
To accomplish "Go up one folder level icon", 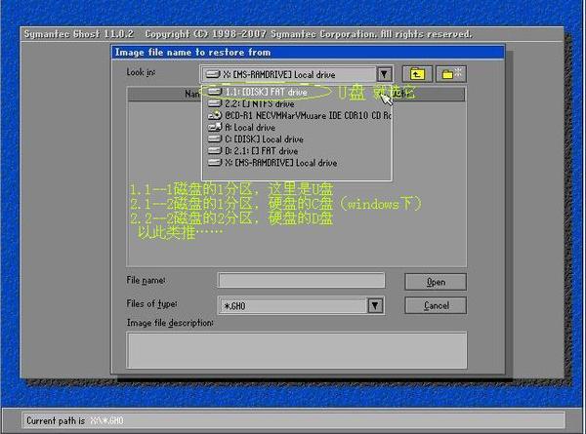I will pos(417,74).
